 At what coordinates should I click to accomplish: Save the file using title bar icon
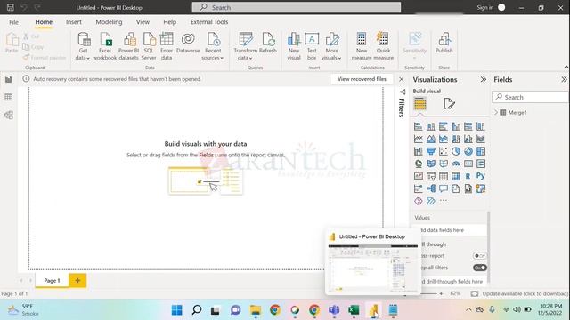coord(11,7)
